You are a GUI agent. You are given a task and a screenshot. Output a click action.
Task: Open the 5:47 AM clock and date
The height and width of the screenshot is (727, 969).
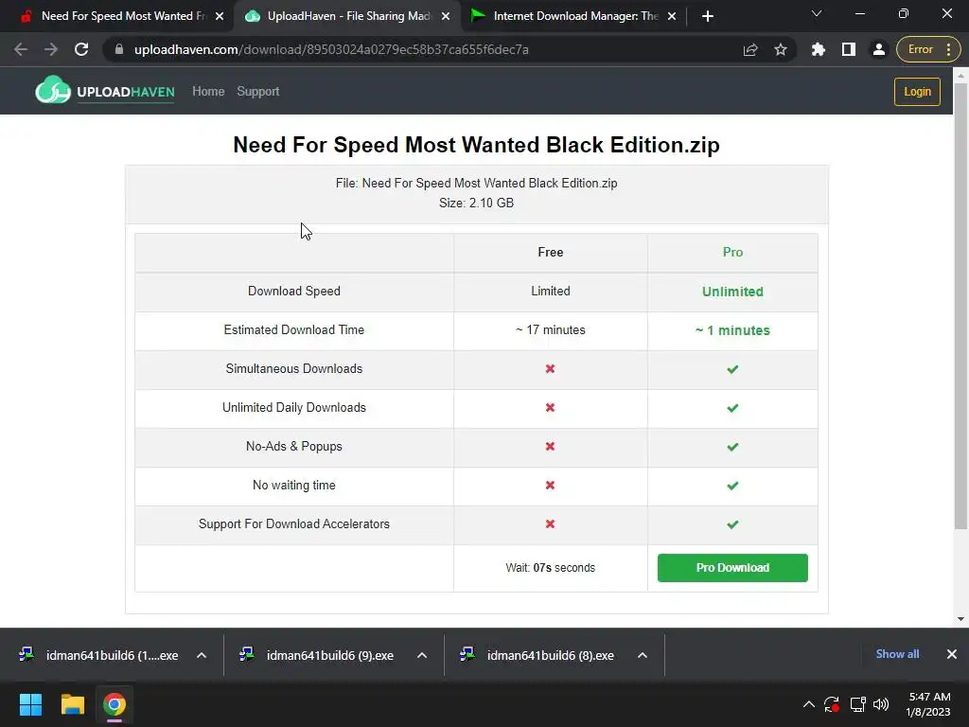[x=929, y=704]
